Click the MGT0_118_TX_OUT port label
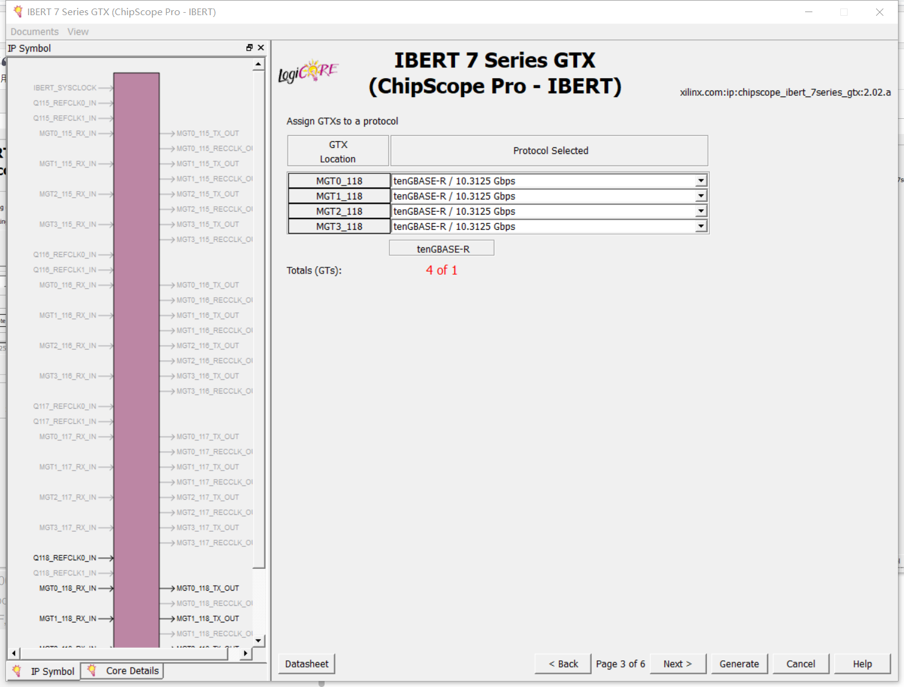Viewport: 904px width, 687px height. (208, 588)
